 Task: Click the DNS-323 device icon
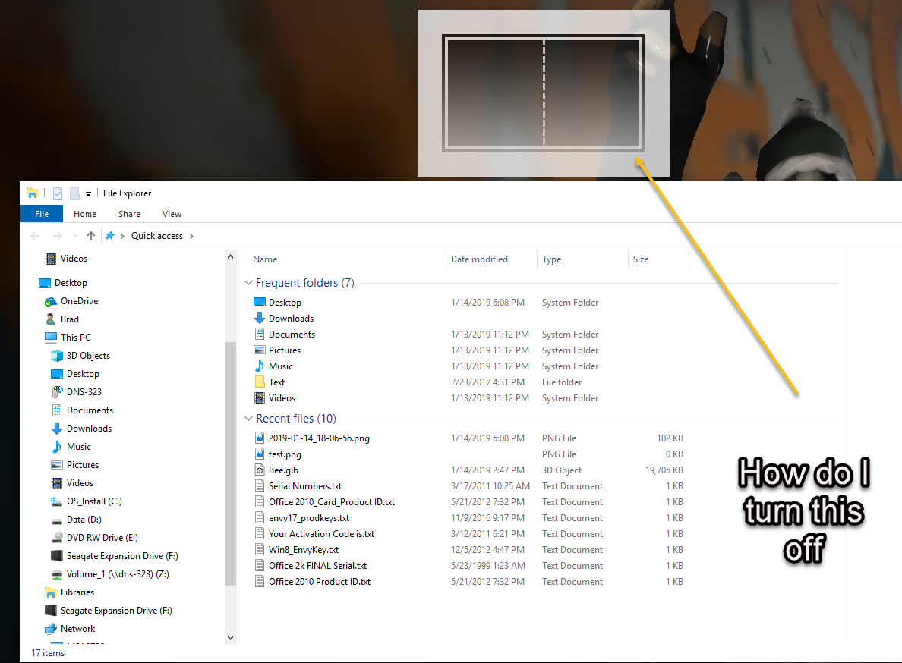[x=56, y=392]
